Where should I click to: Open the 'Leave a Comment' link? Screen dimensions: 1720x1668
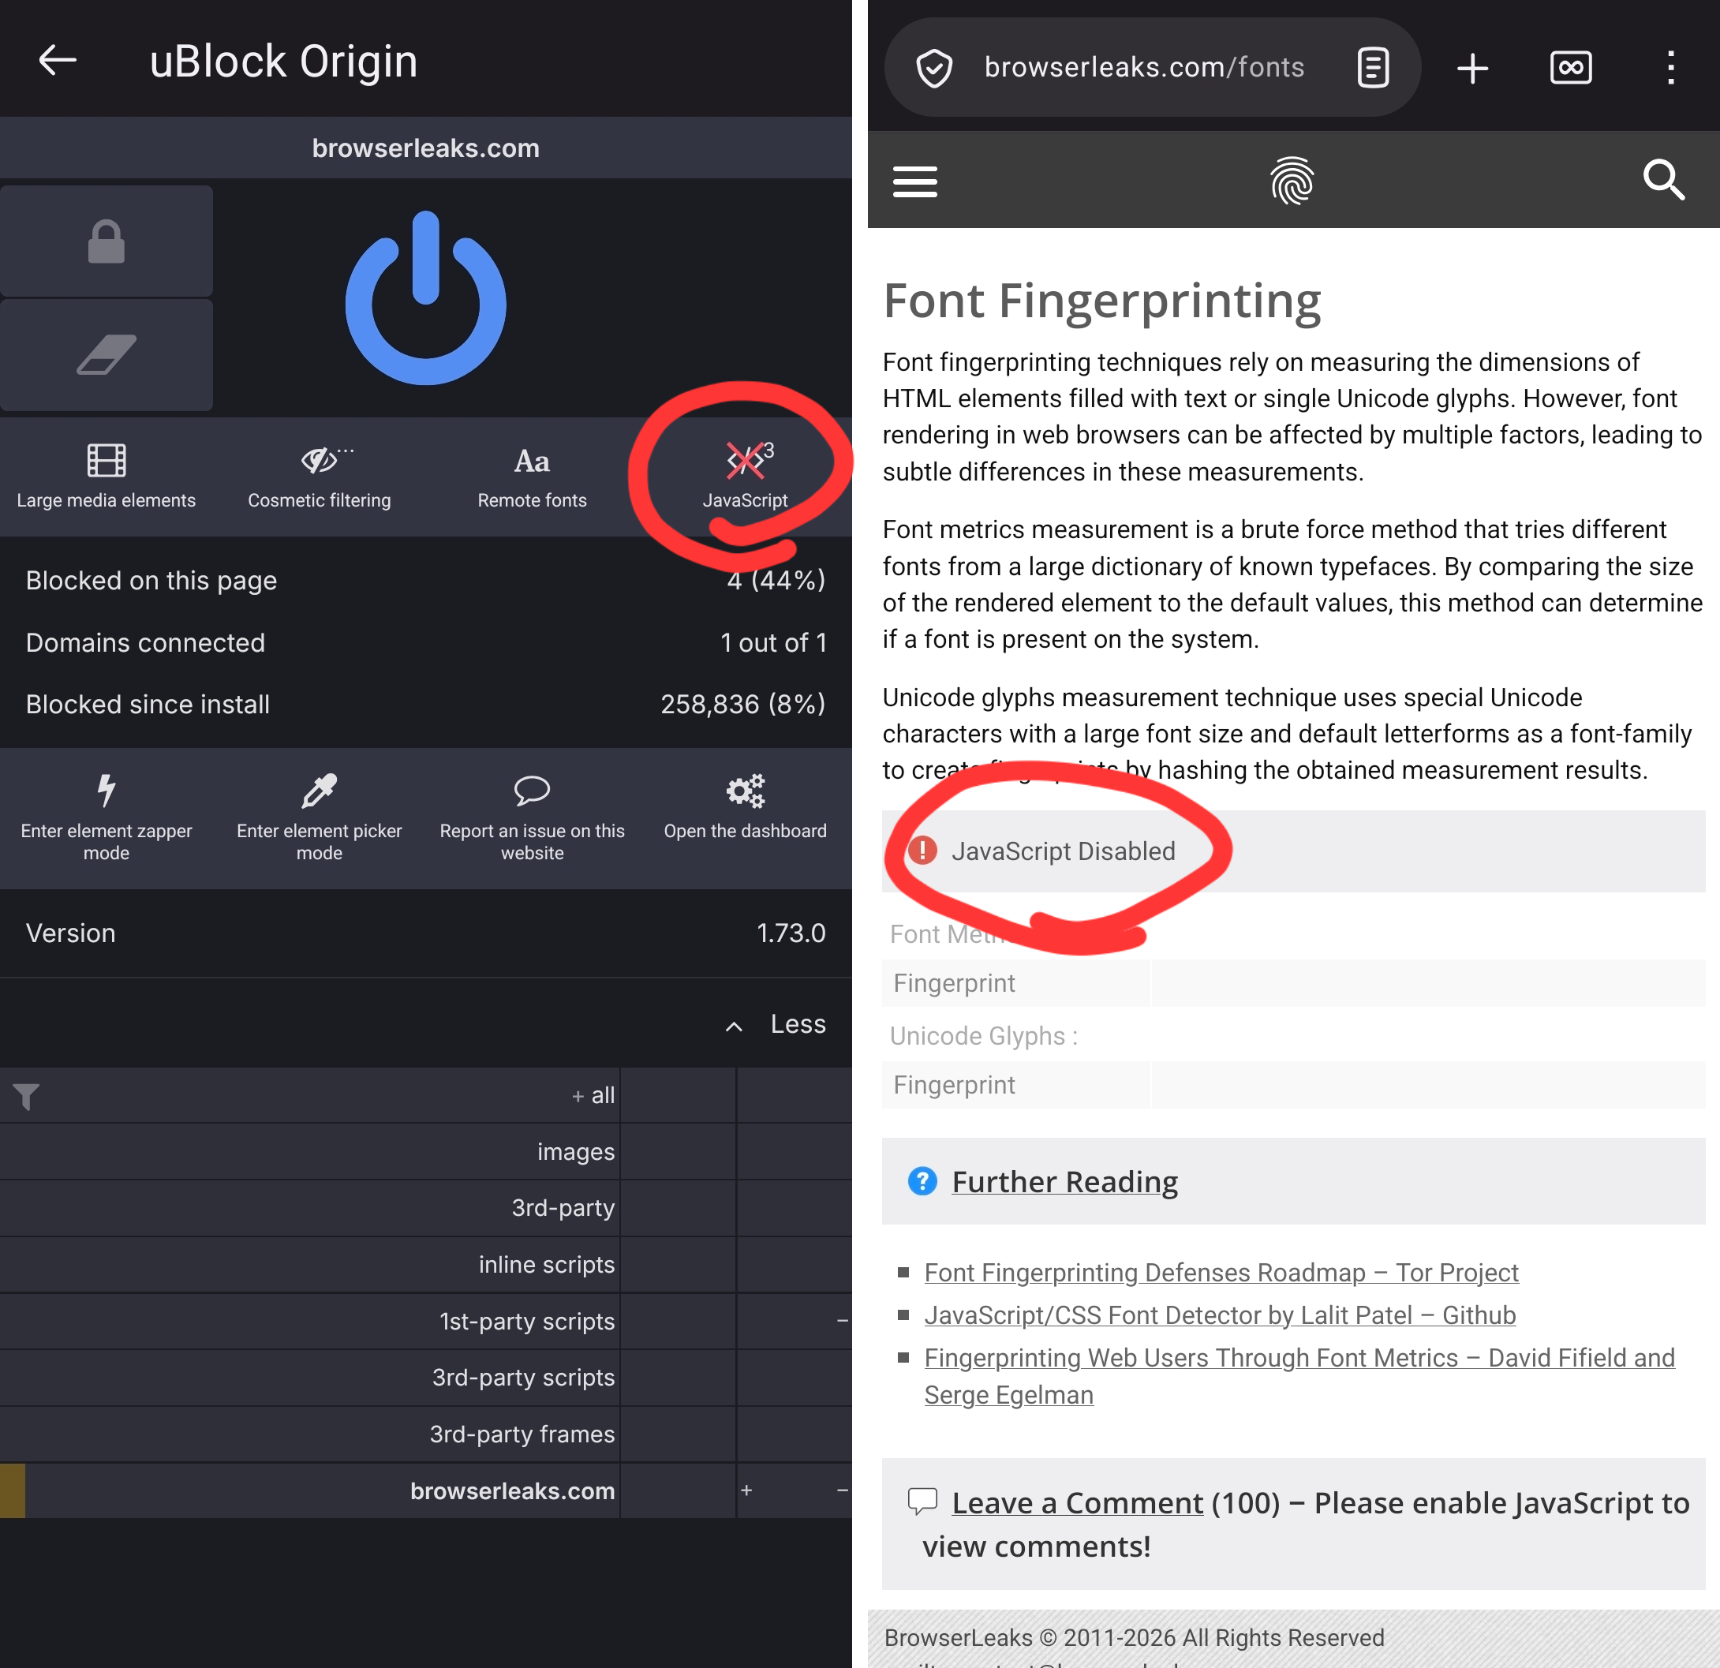click(1077, 1503)
